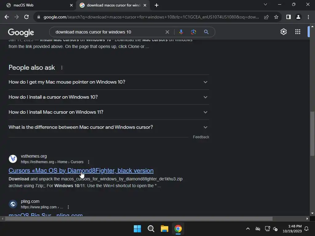
Task: Click the https://www.pling.com breadcrumb
Action: (42, 207)
